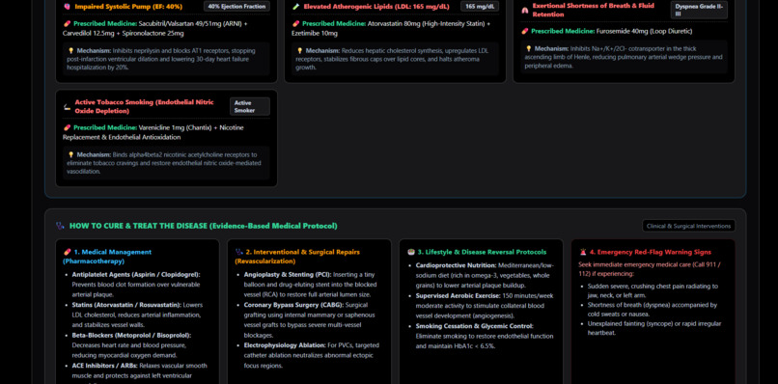
Task: Click the Electrophysiology Ablation item
Action: click(312, 355)
